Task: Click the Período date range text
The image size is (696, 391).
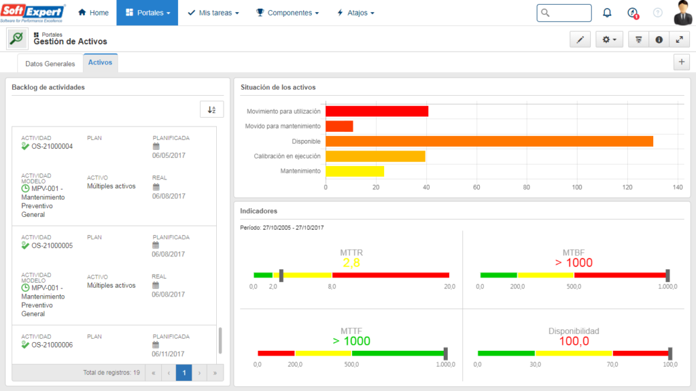Action: 282,228
